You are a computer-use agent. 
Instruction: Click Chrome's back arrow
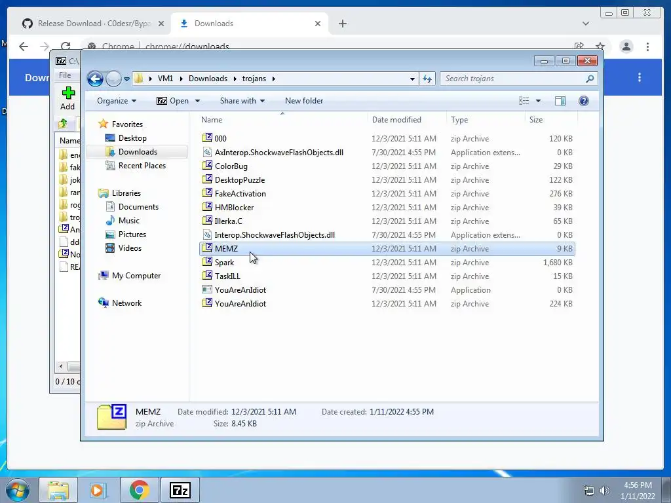pyautogui.click(x=24, y=47)
